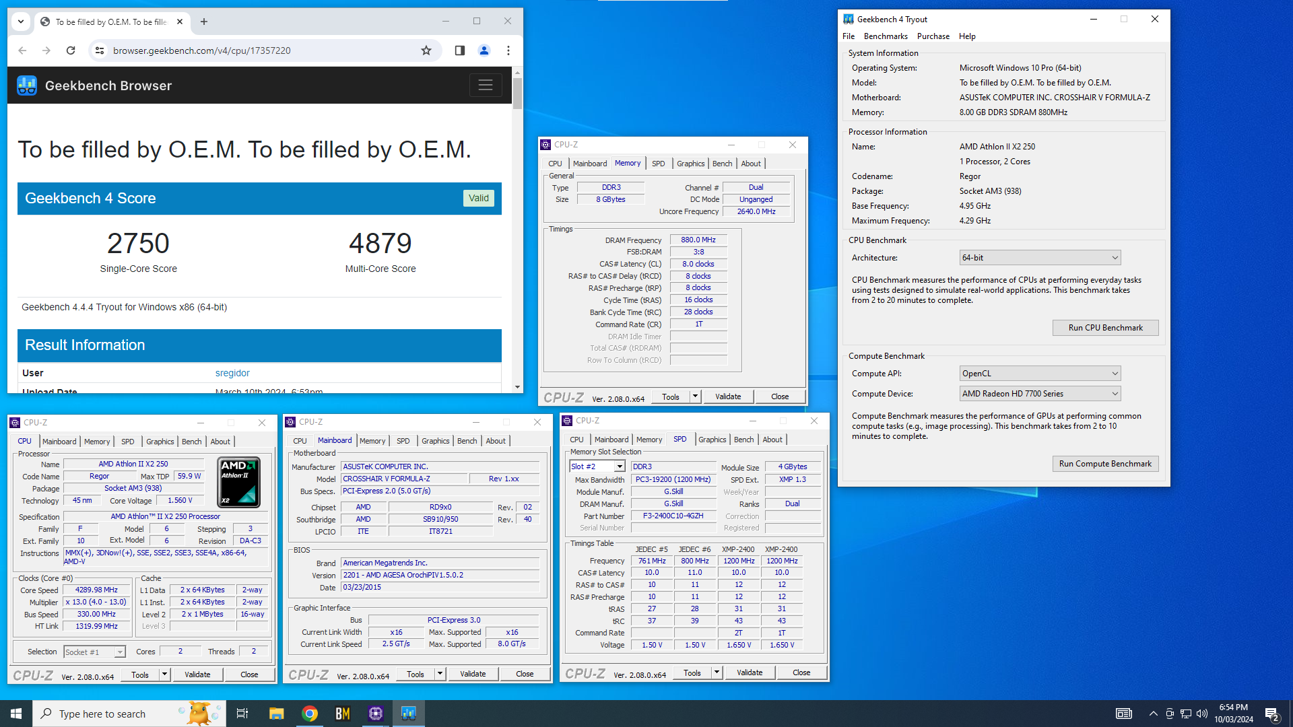Open sregidor user link

tap(232, 373)
